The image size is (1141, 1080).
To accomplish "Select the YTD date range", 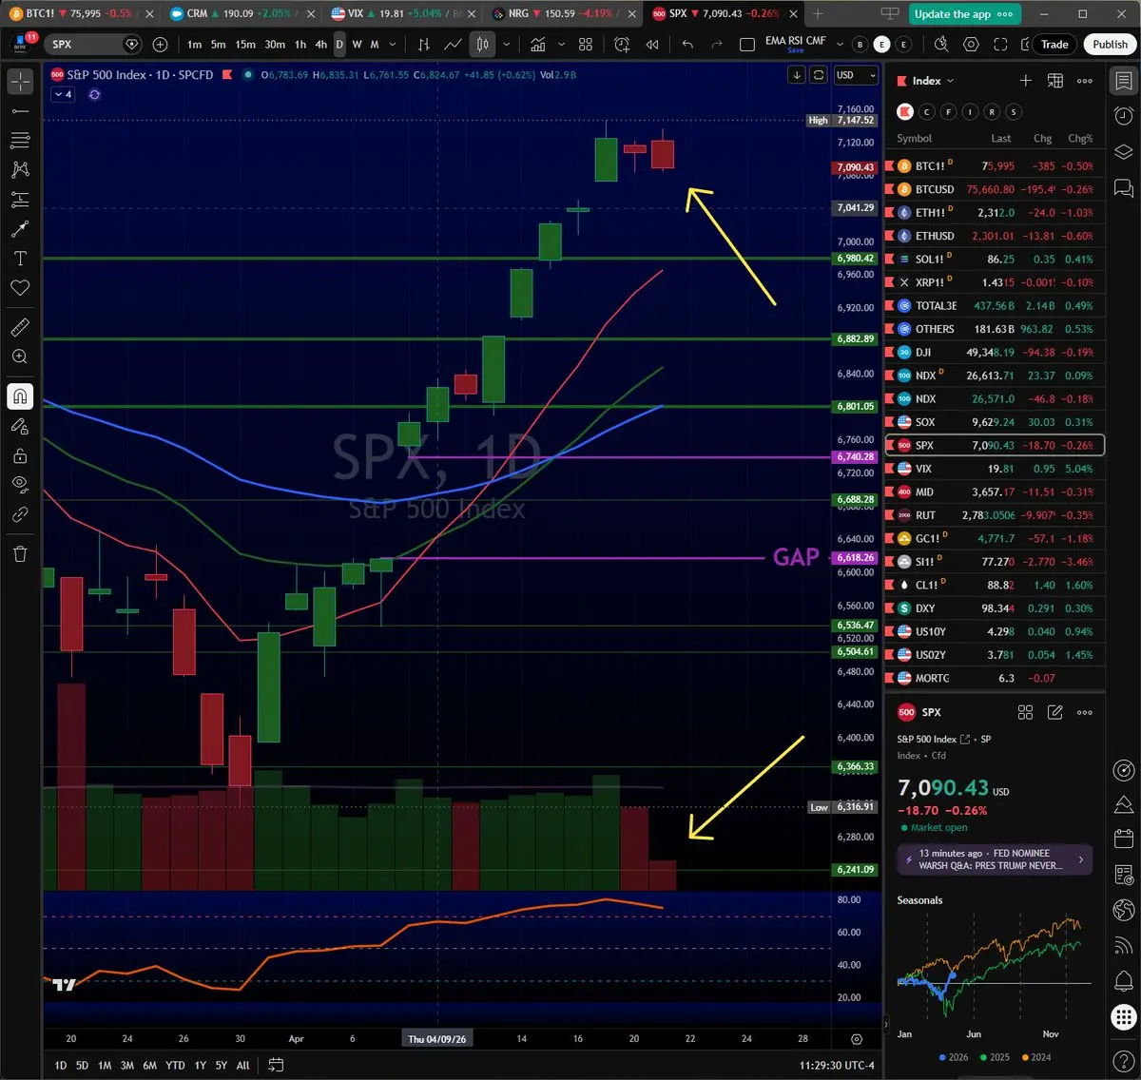I will click(175, 1065).
